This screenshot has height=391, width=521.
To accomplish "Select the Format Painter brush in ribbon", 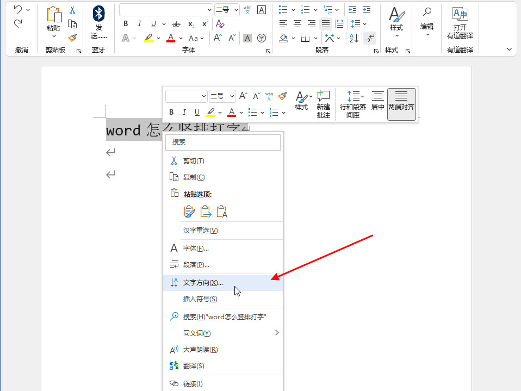I will click(72, 38).
